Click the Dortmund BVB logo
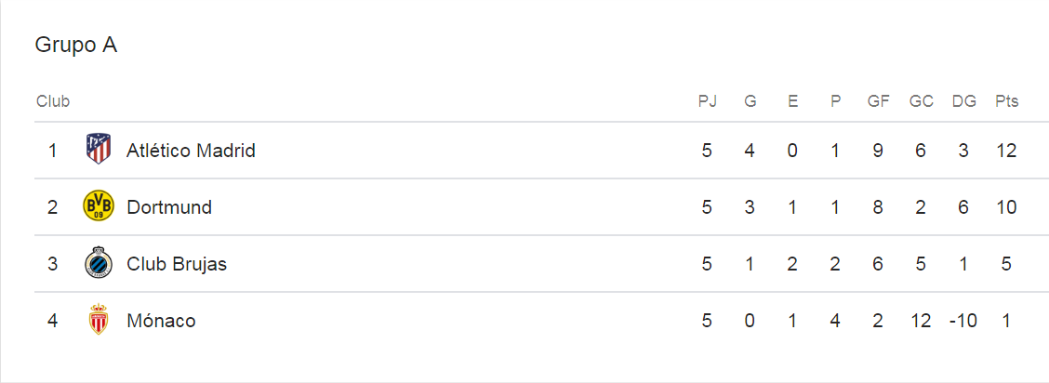1049x383 pixels. point(98,206)
